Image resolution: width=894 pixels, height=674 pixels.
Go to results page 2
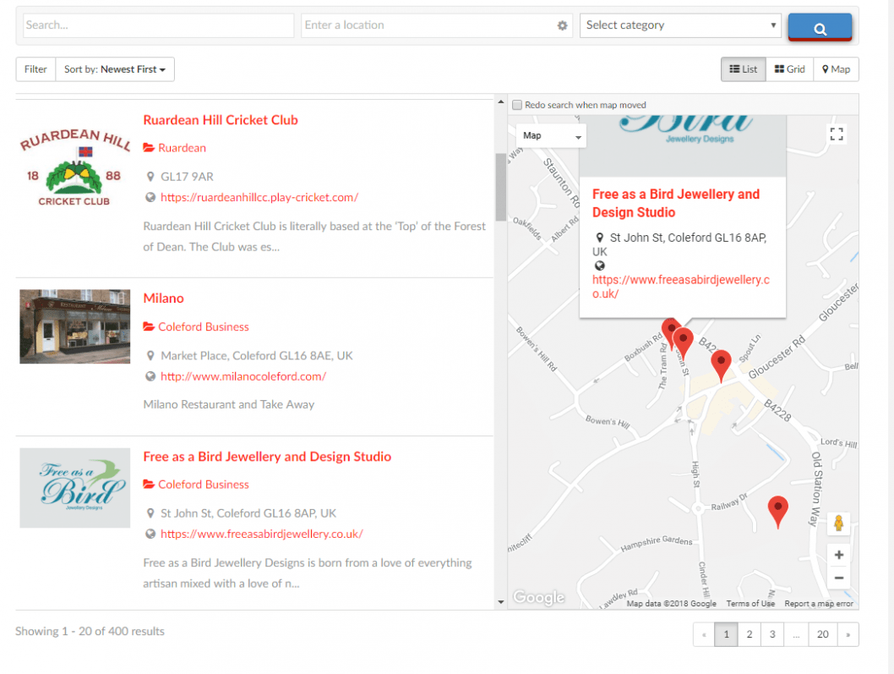pos(750,634)
